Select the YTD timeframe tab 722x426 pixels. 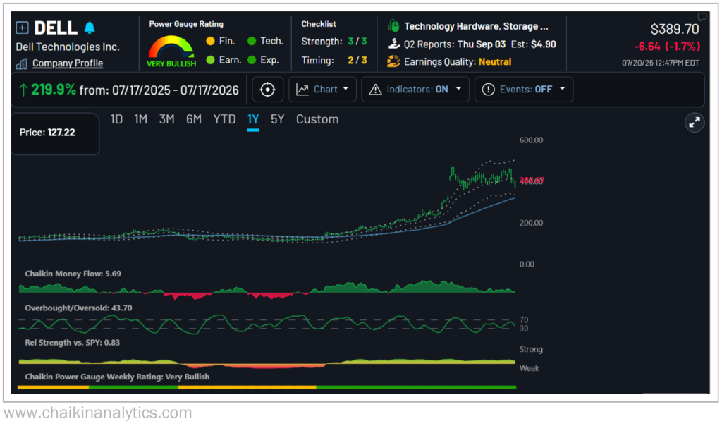tap(224, 119)
